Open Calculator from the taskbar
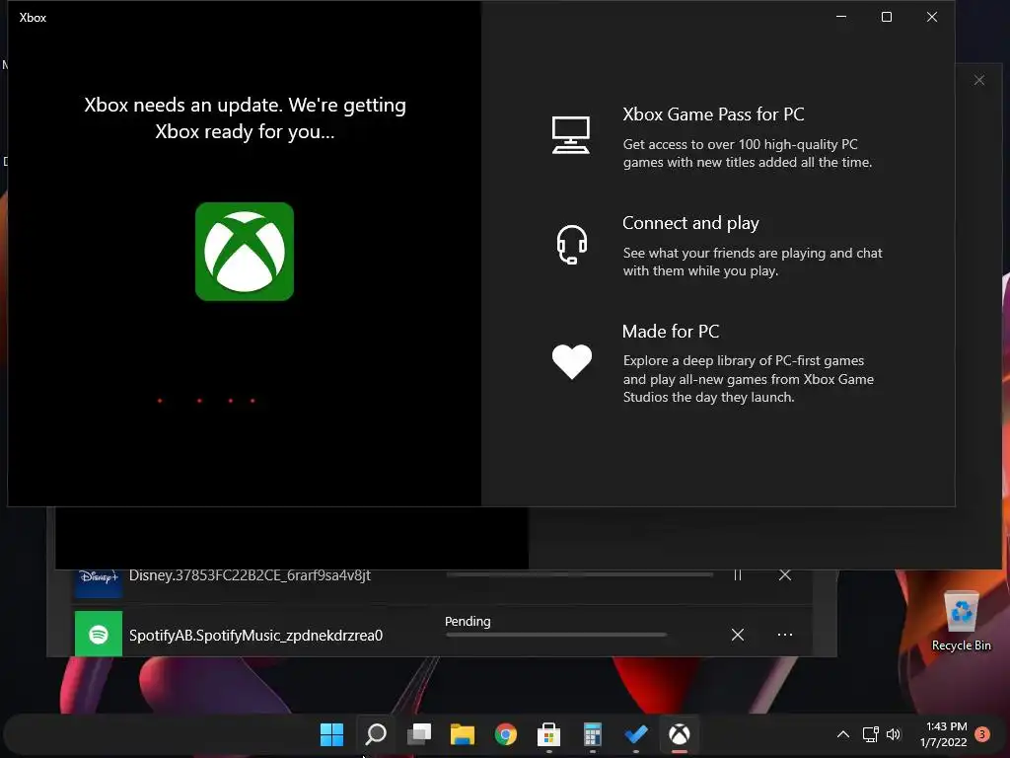The image size is (1010, 758). (x=593, y=734)
